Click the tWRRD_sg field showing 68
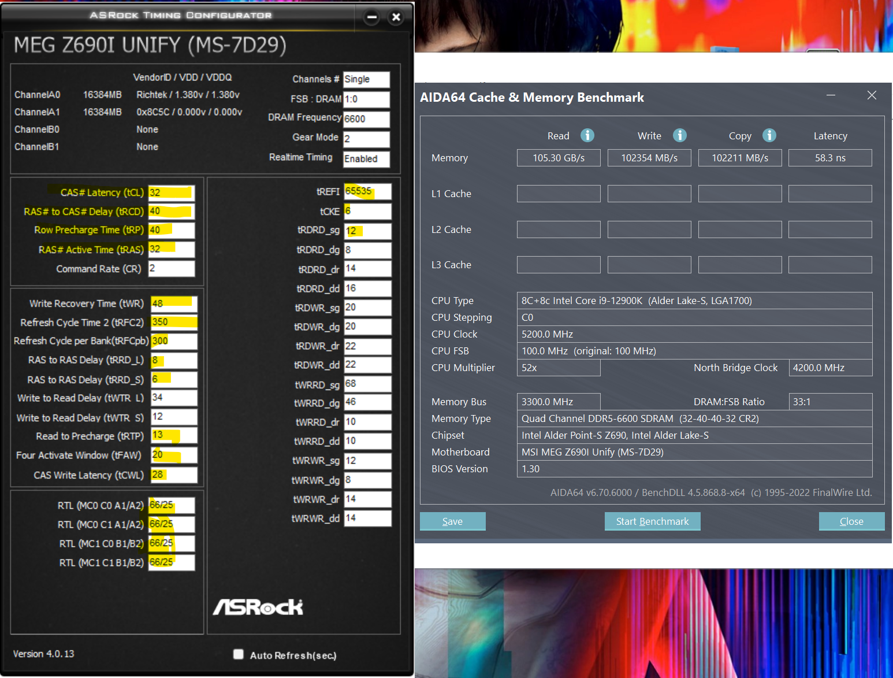Viewport: 893px width, 678px height. tap(367, 384)
